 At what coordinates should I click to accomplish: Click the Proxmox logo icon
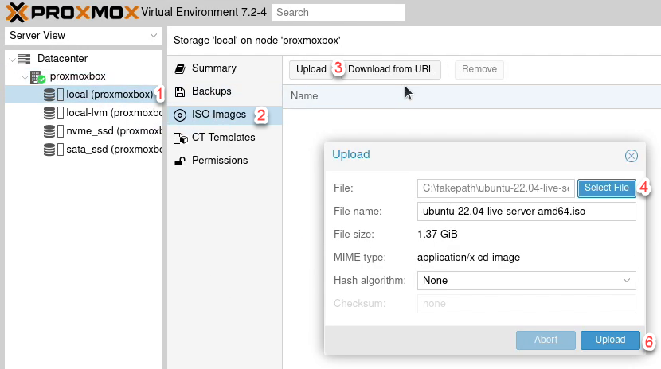(16, 12)
